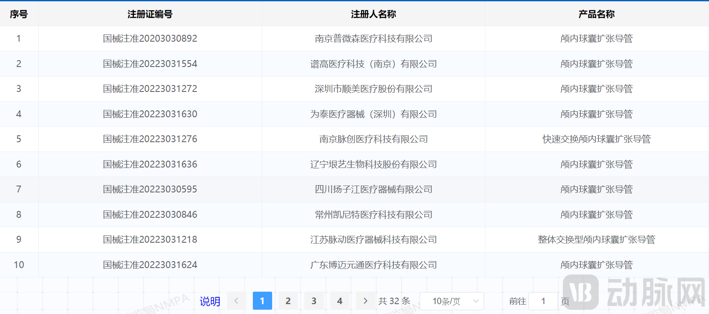Select registration number 国械注准20203030892

(x=150, y=39)
